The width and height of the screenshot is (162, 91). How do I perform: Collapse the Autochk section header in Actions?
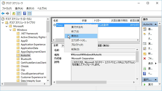coord(155,24)
